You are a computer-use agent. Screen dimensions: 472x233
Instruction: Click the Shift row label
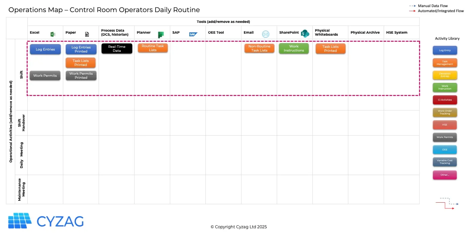tap(22, 75)
